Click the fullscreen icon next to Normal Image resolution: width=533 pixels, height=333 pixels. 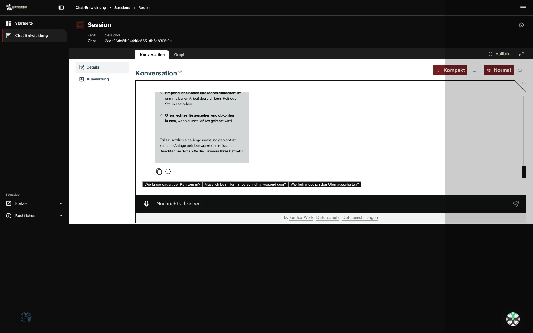click(520, 70)
